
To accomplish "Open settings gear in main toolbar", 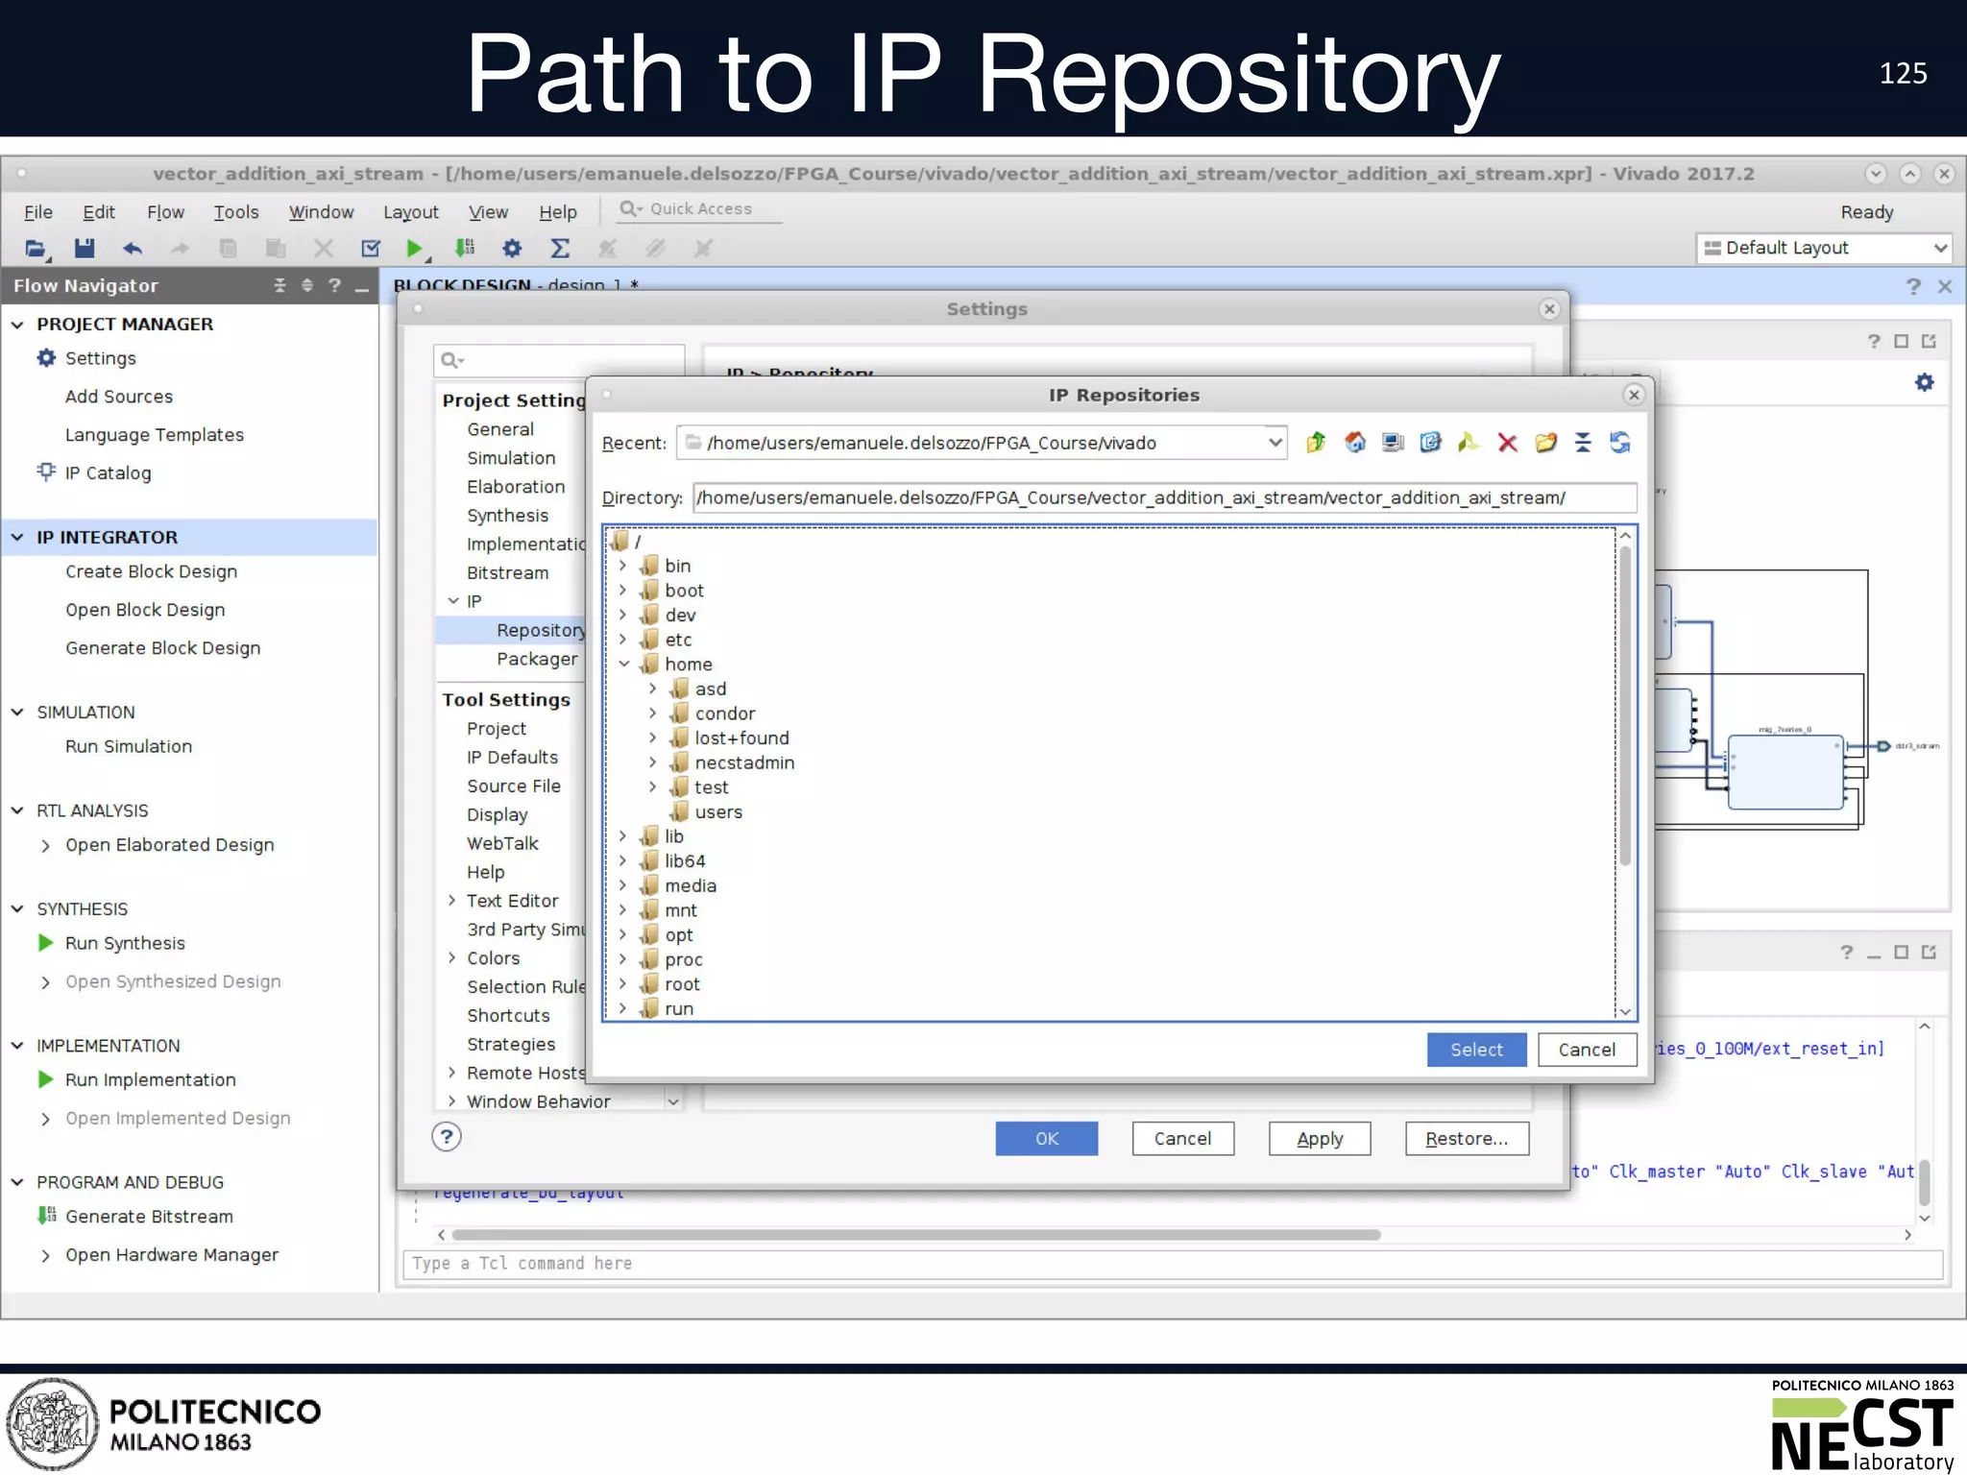I will click(512, 249).
